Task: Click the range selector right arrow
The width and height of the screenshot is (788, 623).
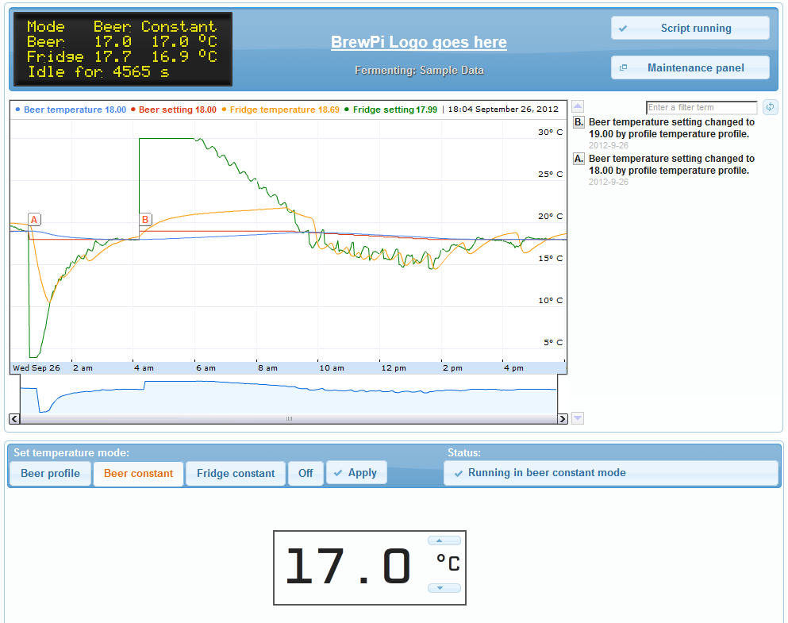Action: (563, 418)
